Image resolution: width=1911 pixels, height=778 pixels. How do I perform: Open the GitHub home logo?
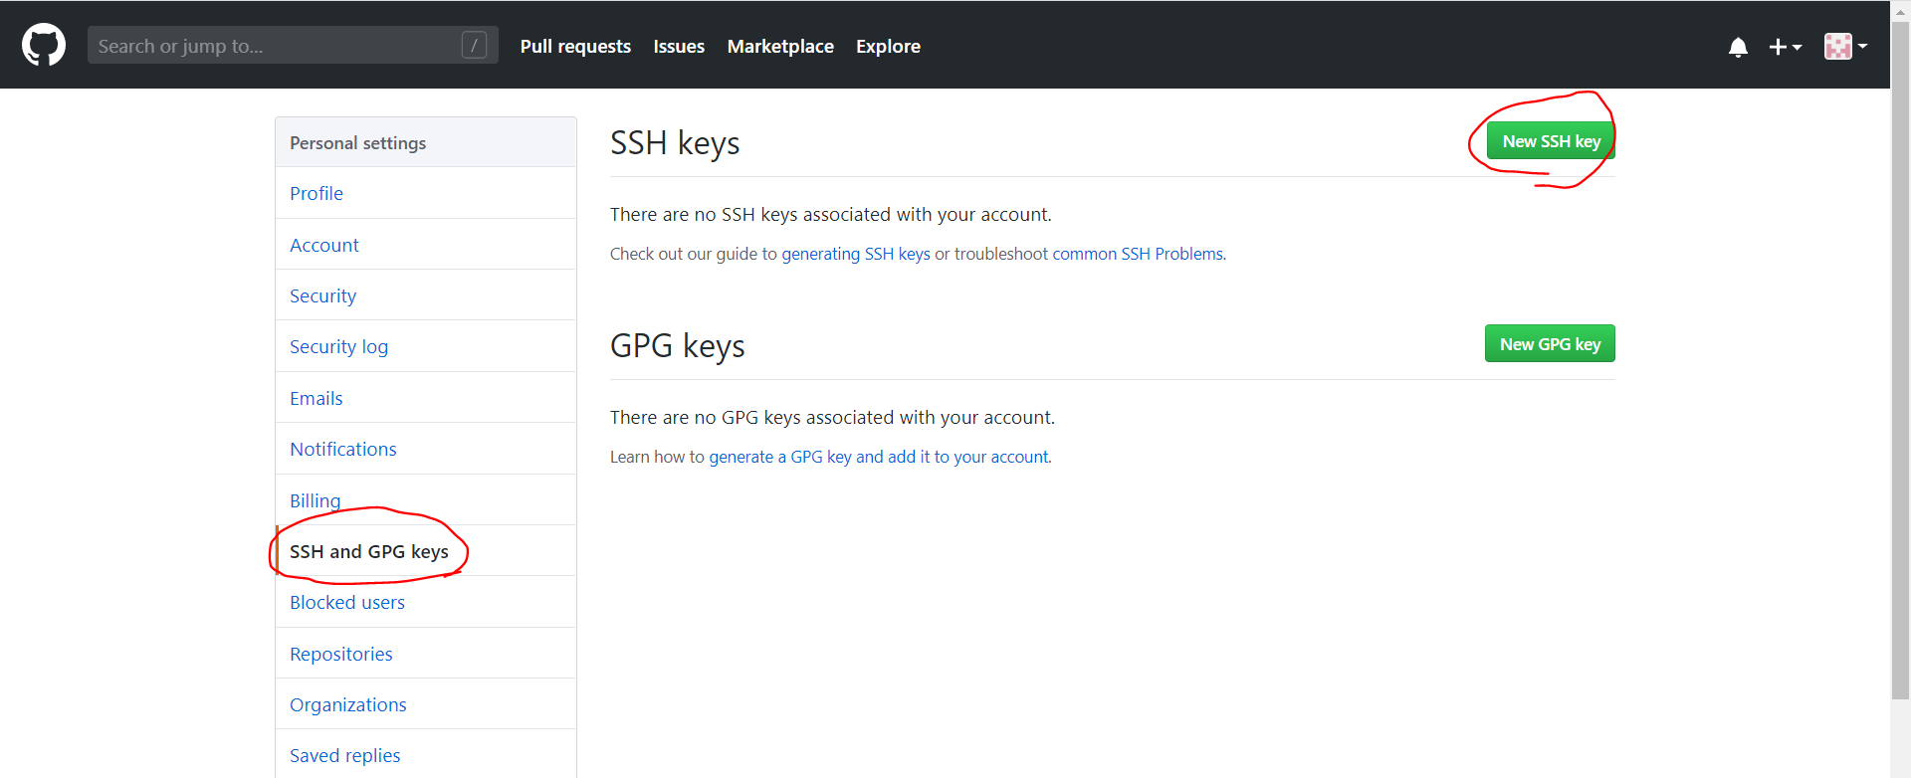(44, 46)
